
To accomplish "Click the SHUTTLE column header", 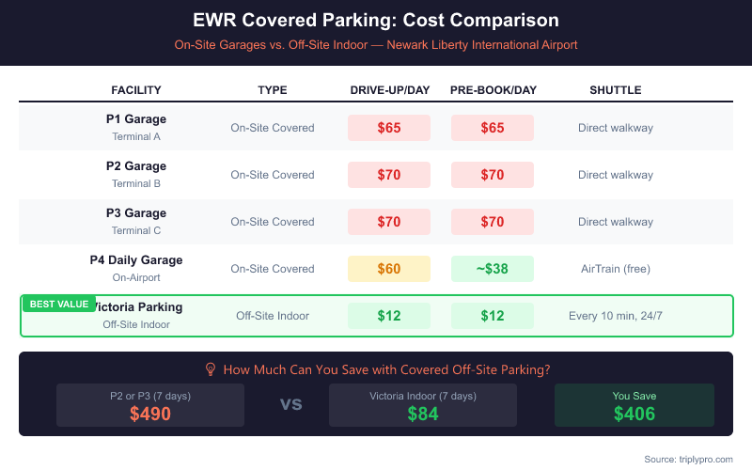I will tap(615, 90).
